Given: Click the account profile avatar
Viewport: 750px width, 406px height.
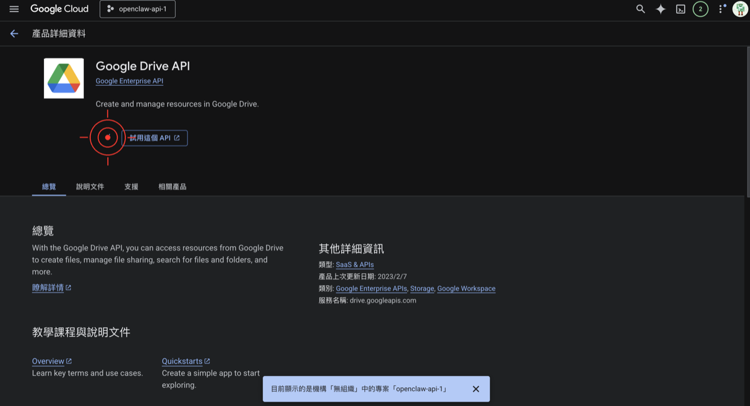Looking at the screenshot, I should pos(739,9).
